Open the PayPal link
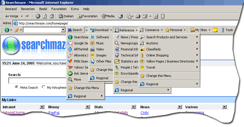The width and height of the screenshot is (244, 127). [54, 113]
